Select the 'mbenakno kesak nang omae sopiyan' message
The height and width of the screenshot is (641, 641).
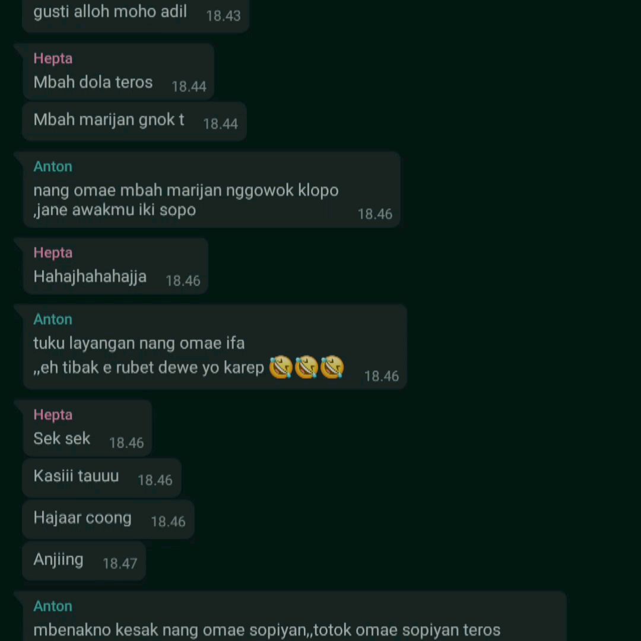point(267,630)
